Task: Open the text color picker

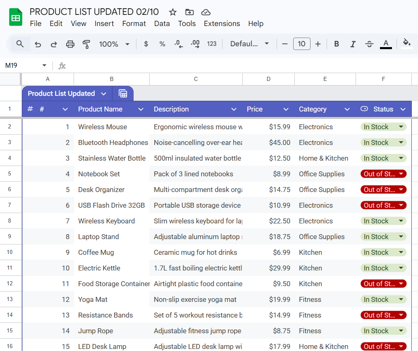Action: [x=386, y=44]
